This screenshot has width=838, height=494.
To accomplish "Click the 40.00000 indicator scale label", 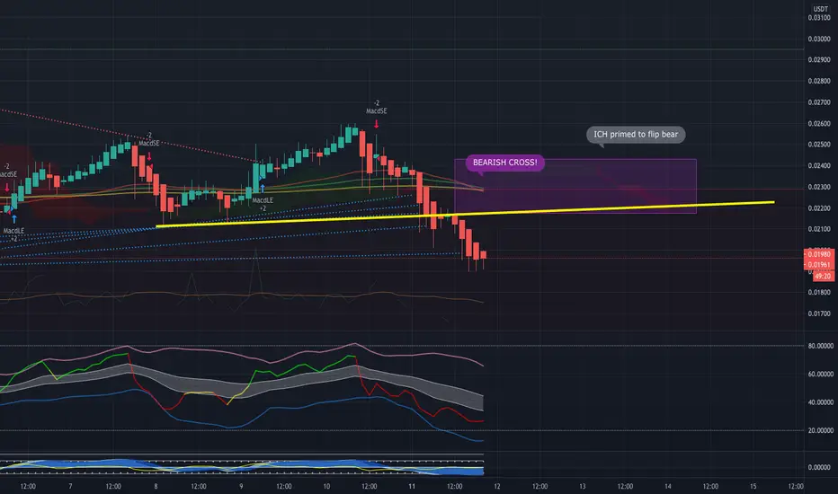I will tap(820, 402).
